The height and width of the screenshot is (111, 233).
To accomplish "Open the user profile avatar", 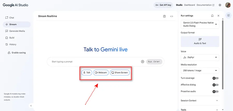I will coord(228,5).
